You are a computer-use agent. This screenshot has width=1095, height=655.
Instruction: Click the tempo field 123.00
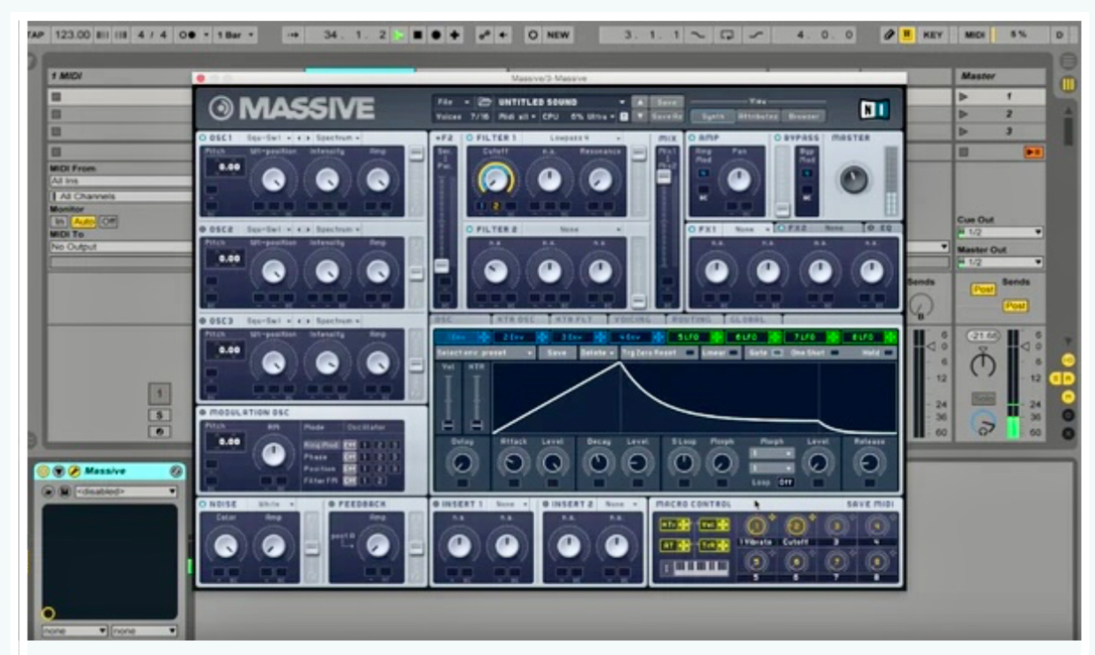tap(71, 34)
